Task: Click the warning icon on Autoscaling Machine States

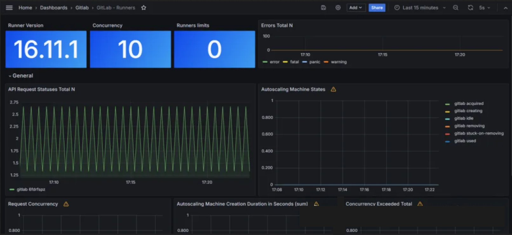Action: (333, 89)
